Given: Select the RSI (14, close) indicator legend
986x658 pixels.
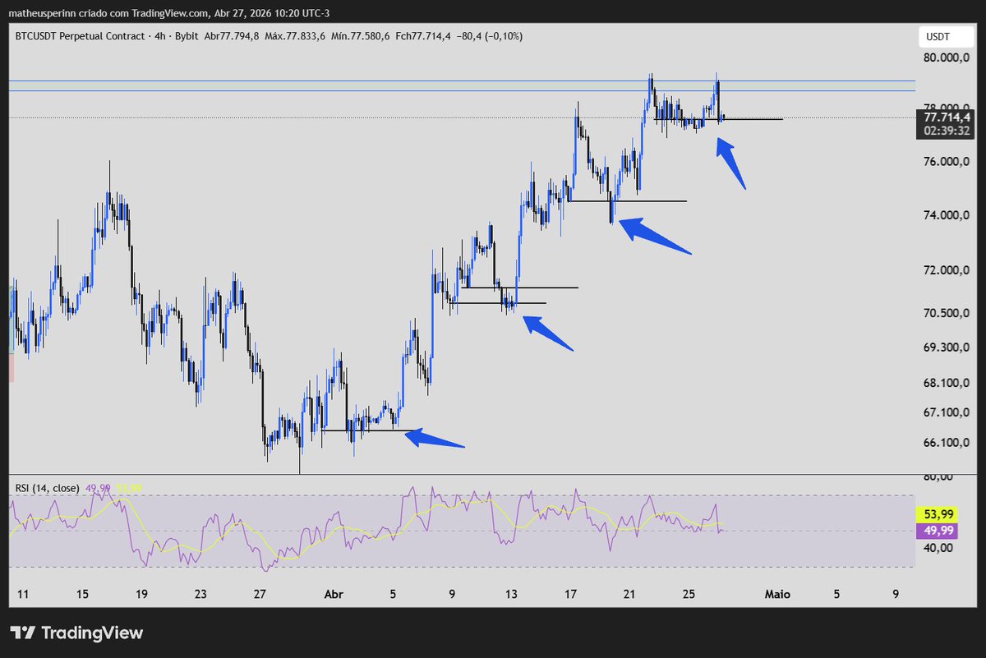Looking at the screenshot, I should [48, 488].
